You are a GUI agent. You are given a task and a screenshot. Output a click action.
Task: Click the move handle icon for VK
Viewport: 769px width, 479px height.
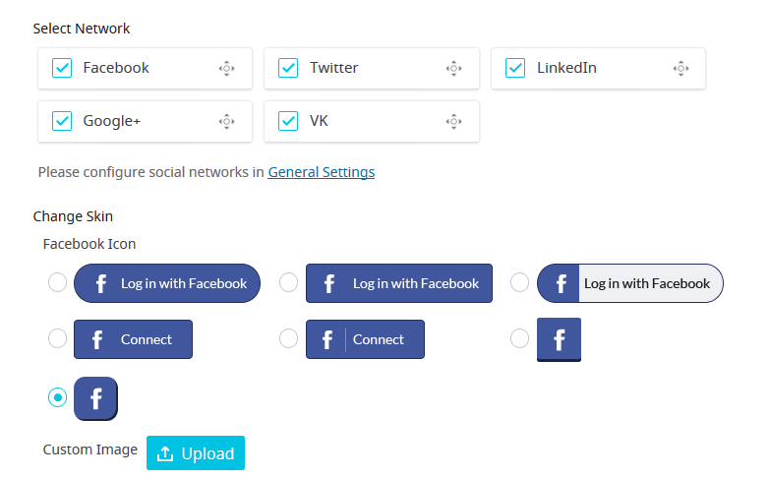pos(453,121)
